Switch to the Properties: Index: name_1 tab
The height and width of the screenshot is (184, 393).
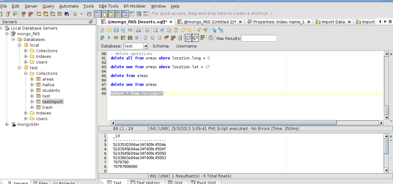point(278,22)
